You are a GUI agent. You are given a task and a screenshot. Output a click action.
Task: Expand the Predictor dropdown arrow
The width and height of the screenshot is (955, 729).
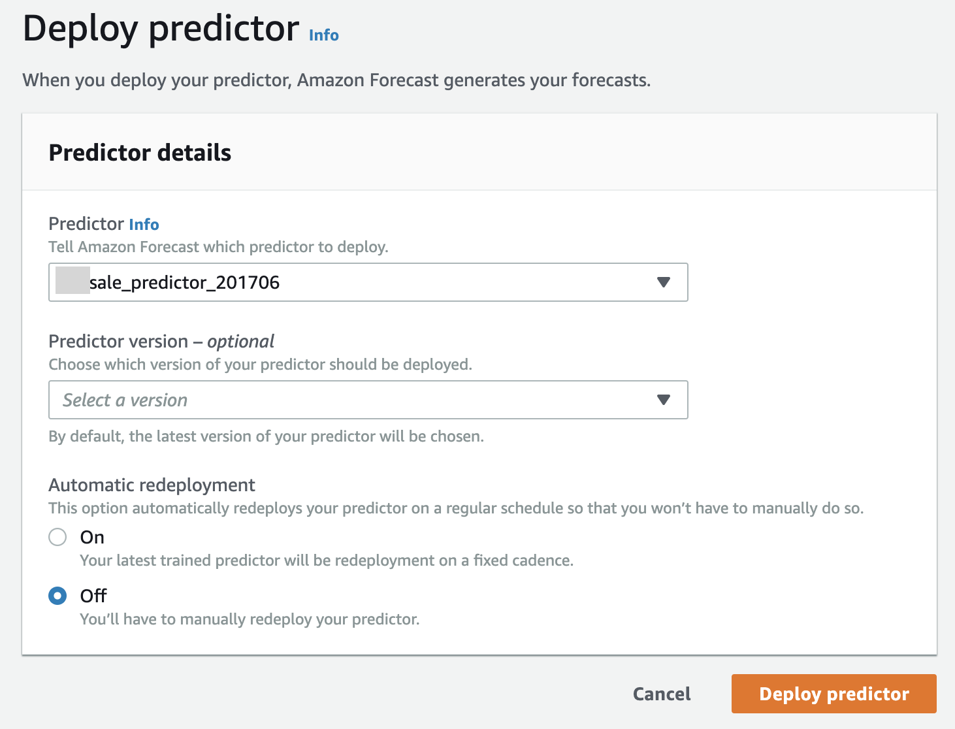[x=664, y=282]
